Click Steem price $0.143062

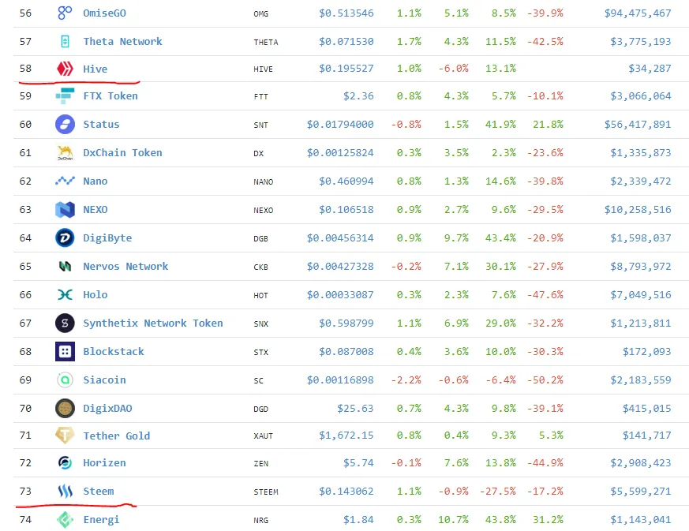[346, 491]
